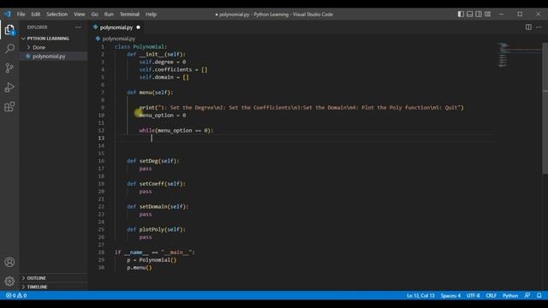Change UTF-8 file encoding
Viewport: 548px width, 308px height.
click(x=474, y=295)
